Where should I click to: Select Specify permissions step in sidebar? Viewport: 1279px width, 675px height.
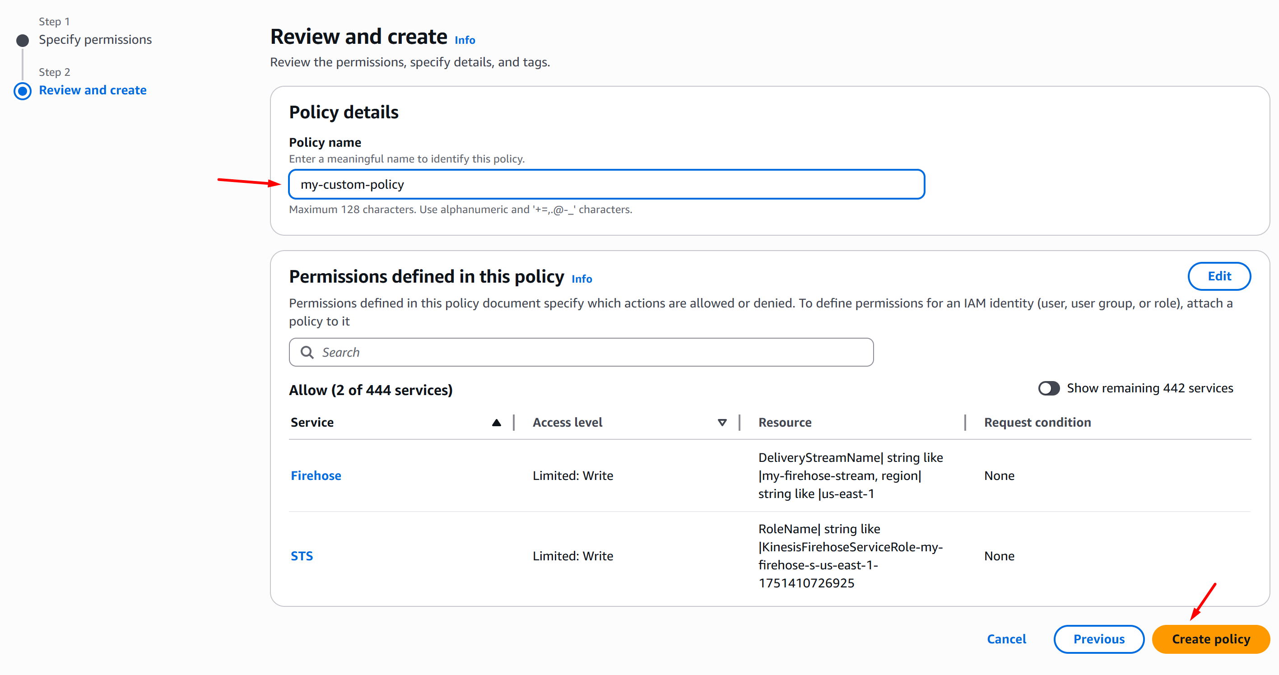click(95, 40)
